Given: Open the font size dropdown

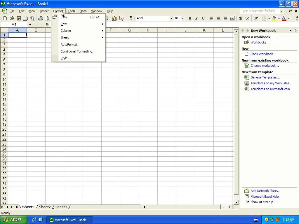Looking at the screenshot, I should tap(183, 18).
